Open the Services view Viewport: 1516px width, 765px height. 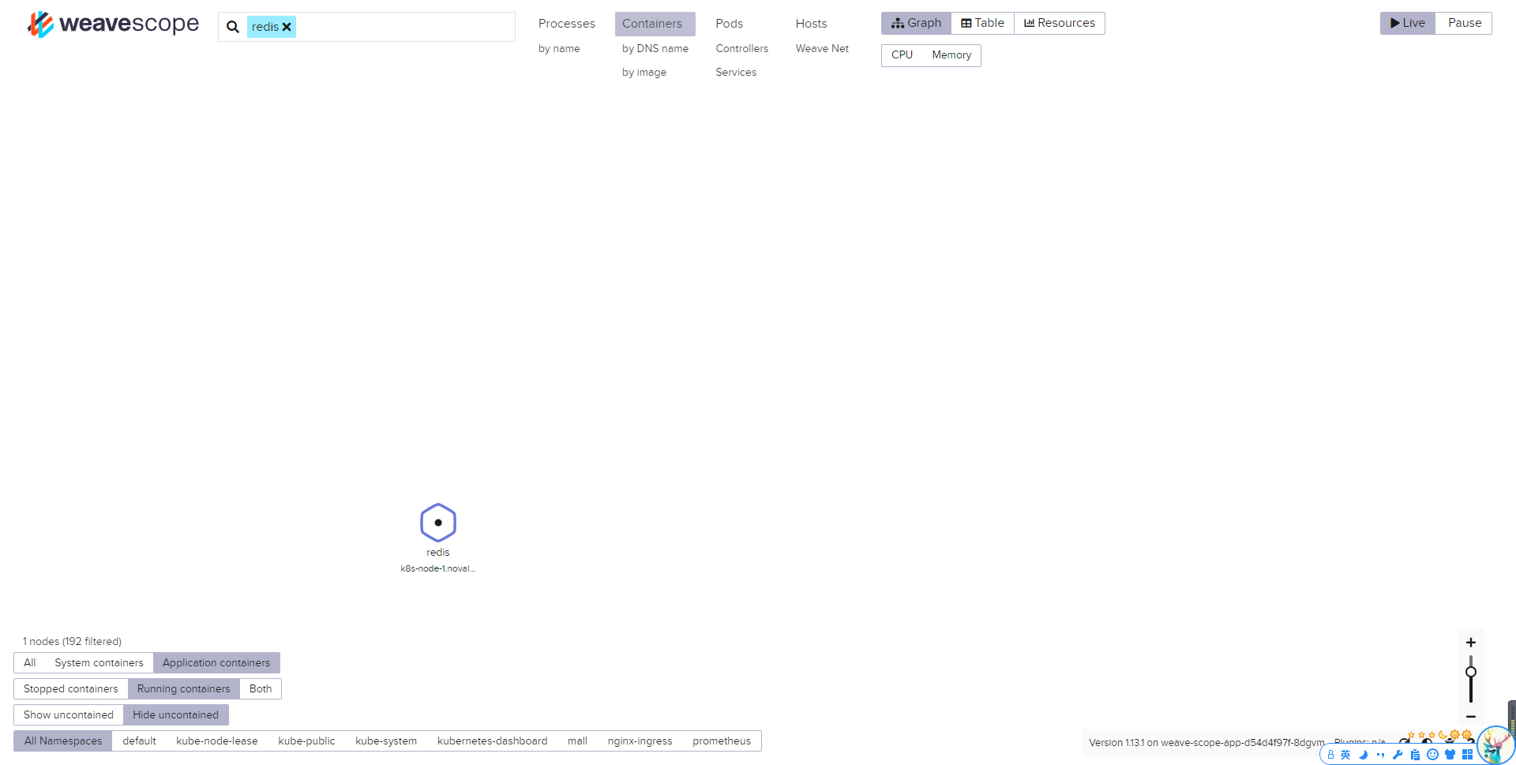(736, 73)
